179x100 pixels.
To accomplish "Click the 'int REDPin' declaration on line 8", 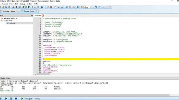I will (61, 32).
